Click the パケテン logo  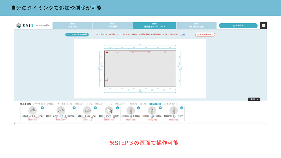point(25,26)
